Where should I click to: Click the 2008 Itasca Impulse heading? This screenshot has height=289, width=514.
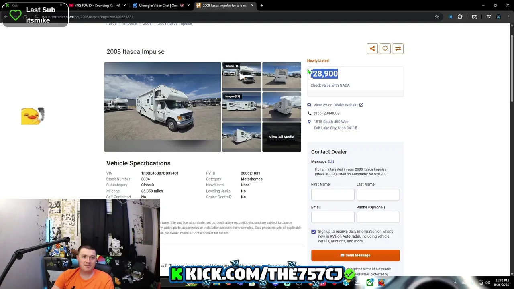135,51
